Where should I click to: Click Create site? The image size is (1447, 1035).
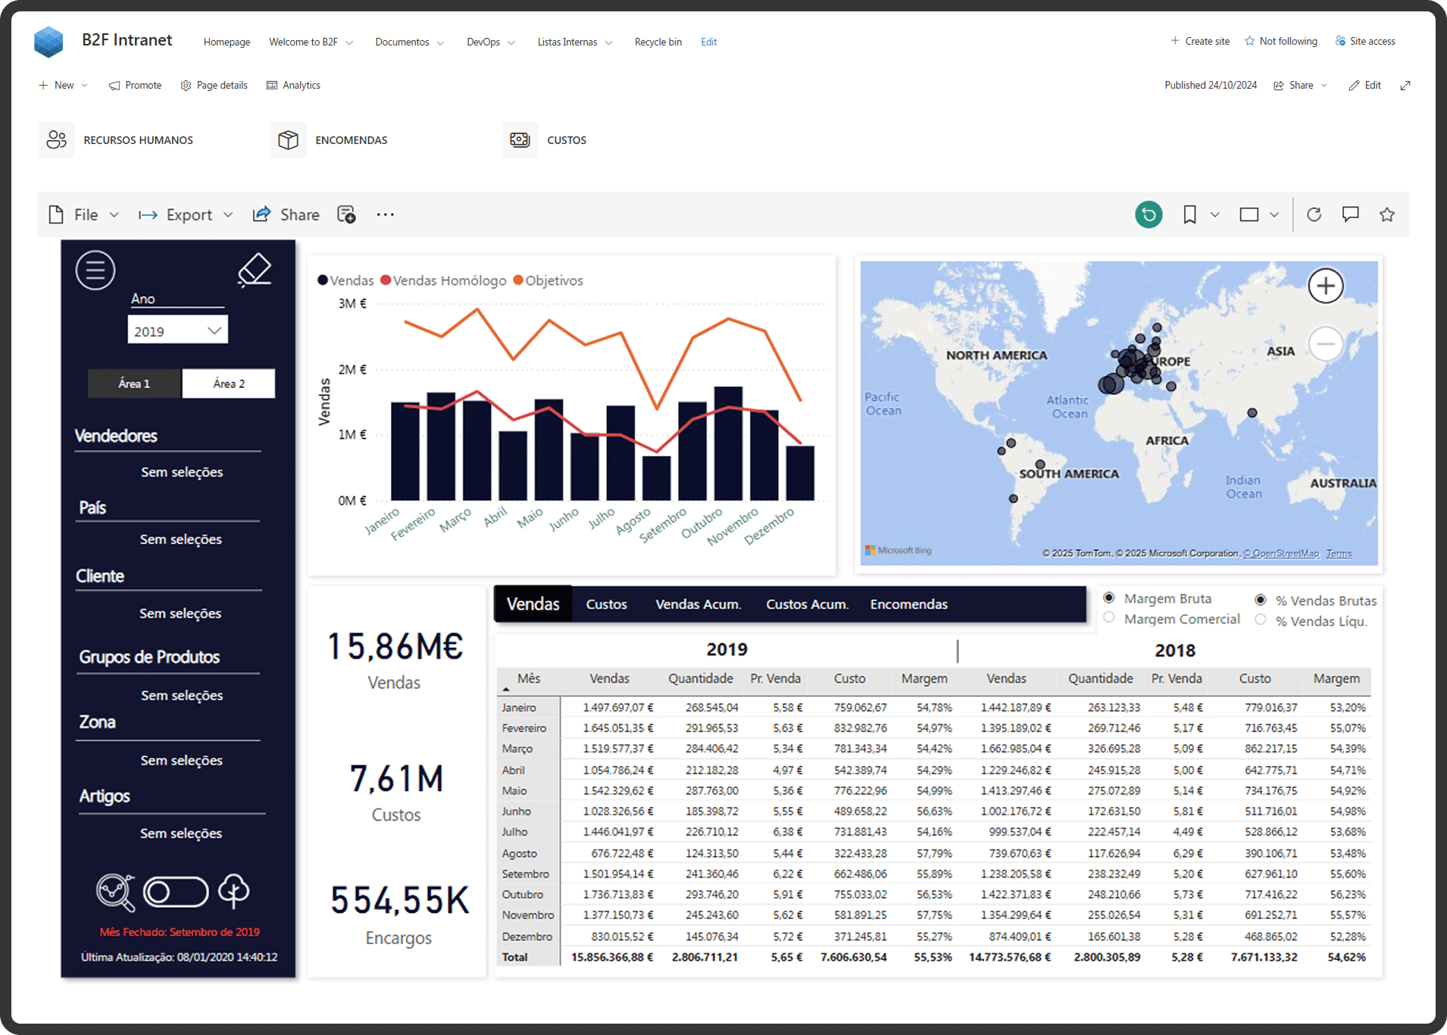coord(1199,41)
